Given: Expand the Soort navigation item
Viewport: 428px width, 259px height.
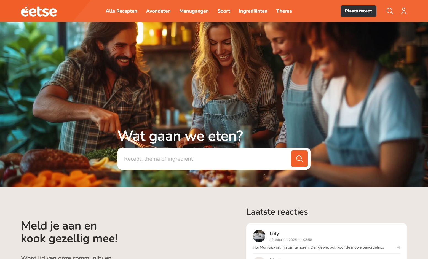Looking at the screenshot, I should pyautogui.click(x=224, y=11).
